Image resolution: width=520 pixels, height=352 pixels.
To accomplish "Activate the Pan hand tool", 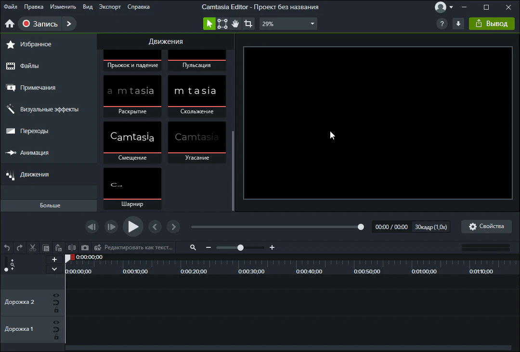I will (235, 24).
